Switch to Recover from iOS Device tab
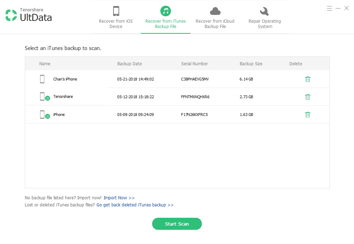This screenshot has height=244, width=354. pos(116,17)
